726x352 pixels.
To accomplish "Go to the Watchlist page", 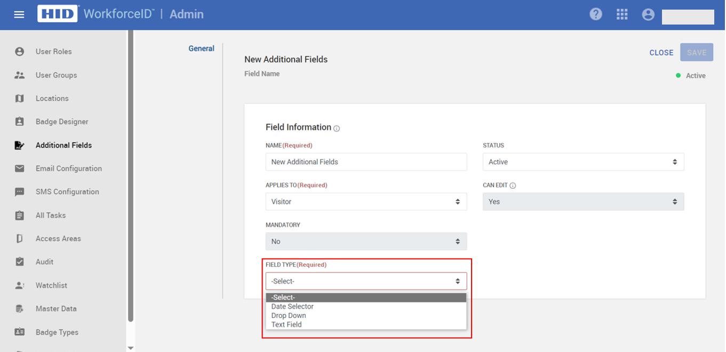I will (x=51, y=285).
